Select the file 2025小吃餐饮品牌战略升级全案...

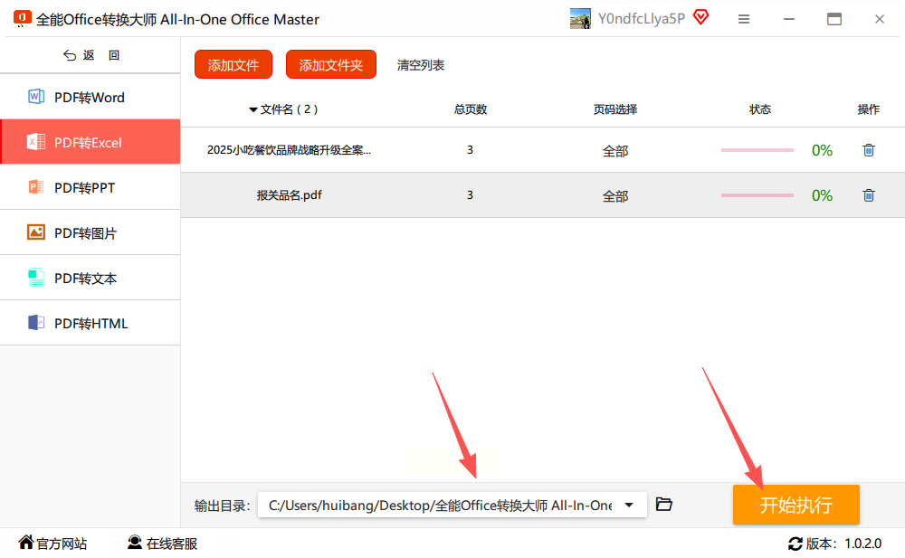point(290,150)
